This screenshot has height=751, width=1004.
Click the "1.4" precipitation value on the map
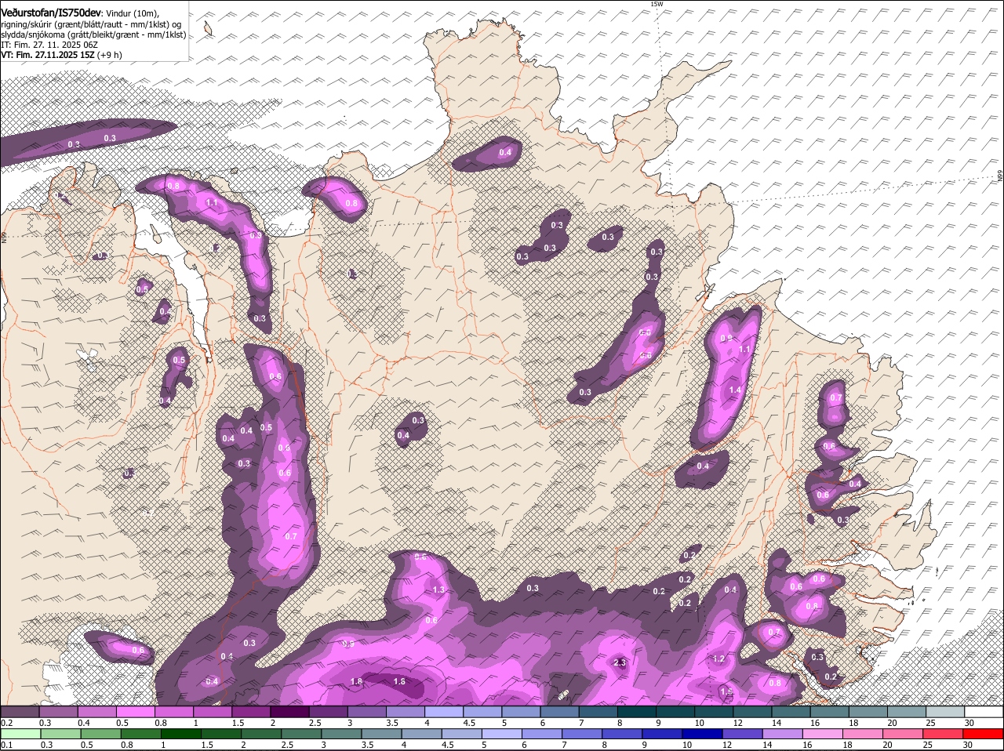735,390
